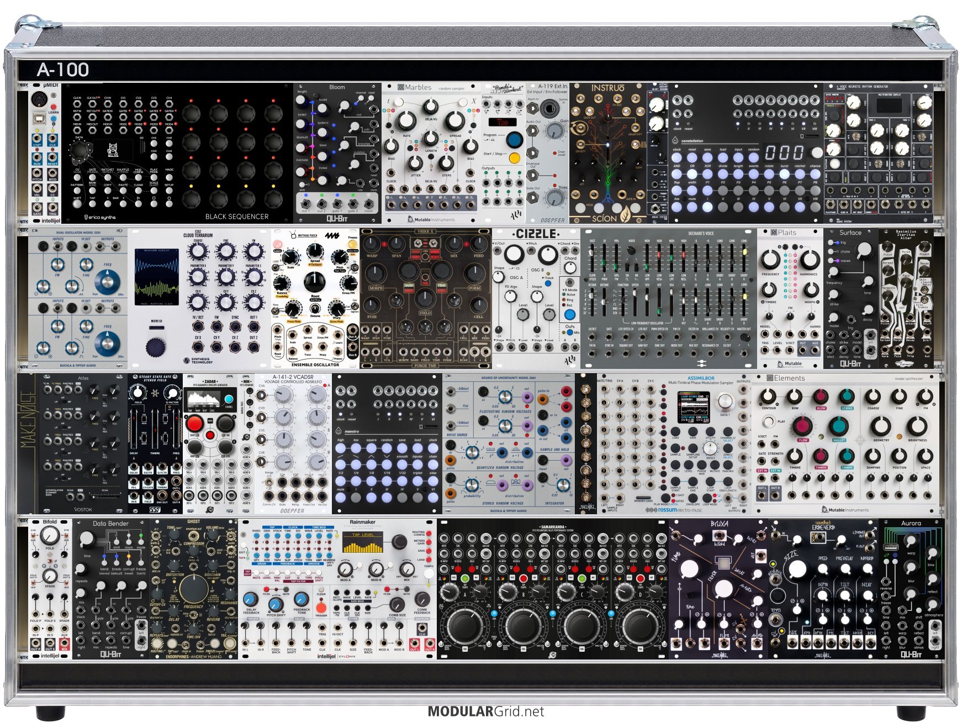
Task: Click the cat icon on Black Sequencer display
Action: tap(113, 149)
